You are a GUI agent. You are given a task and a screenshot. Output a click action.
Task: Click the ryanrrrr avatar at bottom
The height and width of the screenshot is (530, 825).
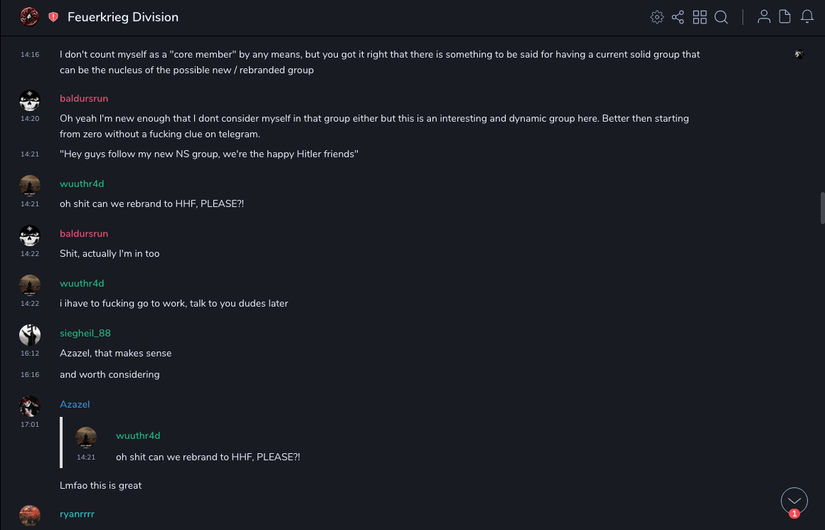point(30,516)
